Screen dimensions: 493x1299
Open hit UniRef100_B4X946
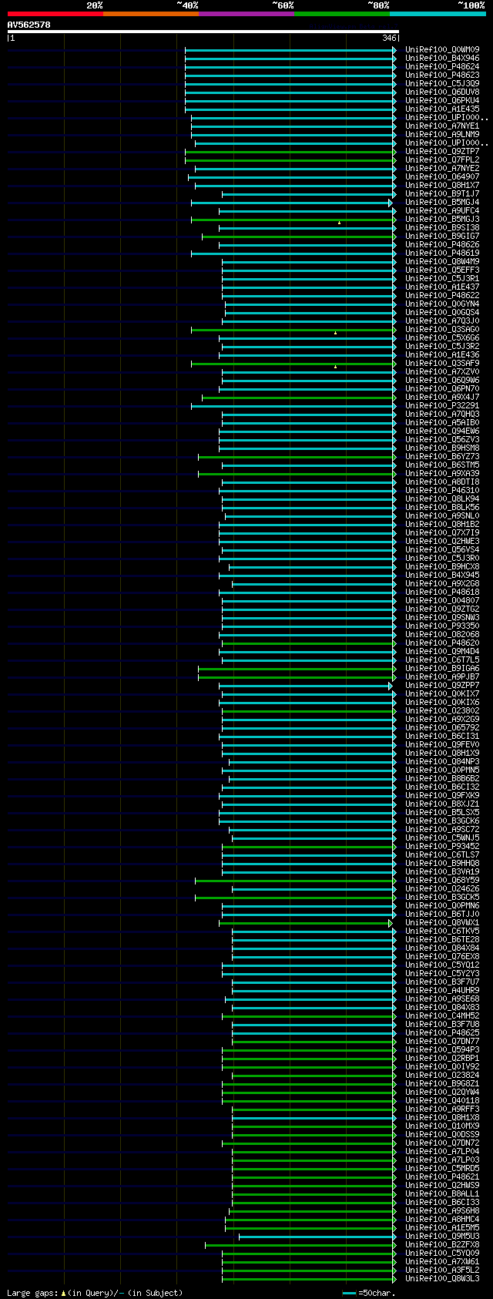click(442, 59)
